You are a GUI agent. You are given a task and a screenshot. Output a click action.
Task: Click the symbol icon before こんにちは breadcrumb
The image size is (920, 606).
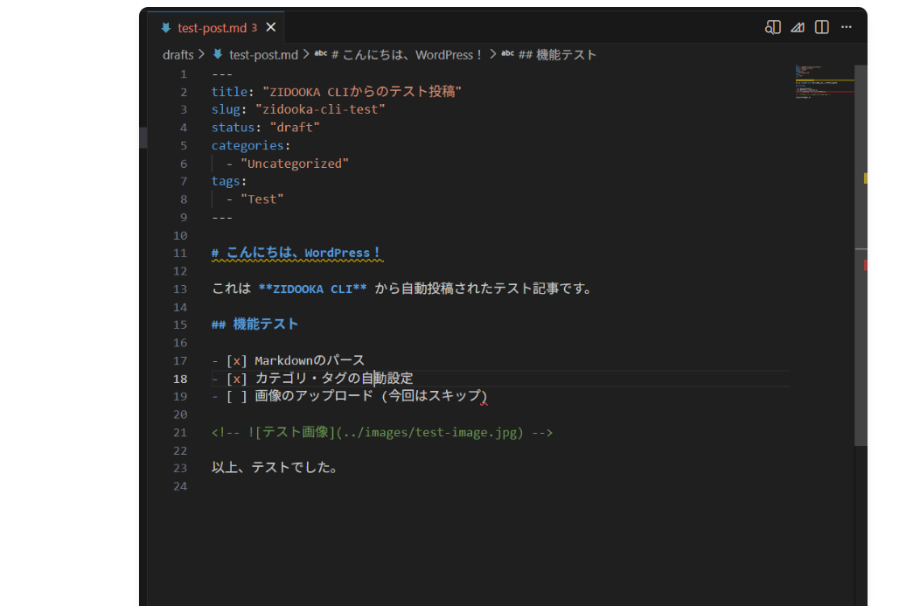coord(320,54)
